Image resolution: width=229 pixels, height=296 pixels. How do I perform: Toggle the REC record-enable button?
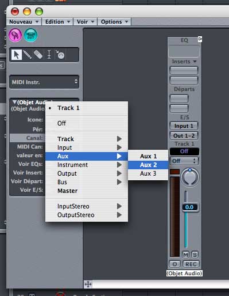pyautogui.click(x=191, y=264)
